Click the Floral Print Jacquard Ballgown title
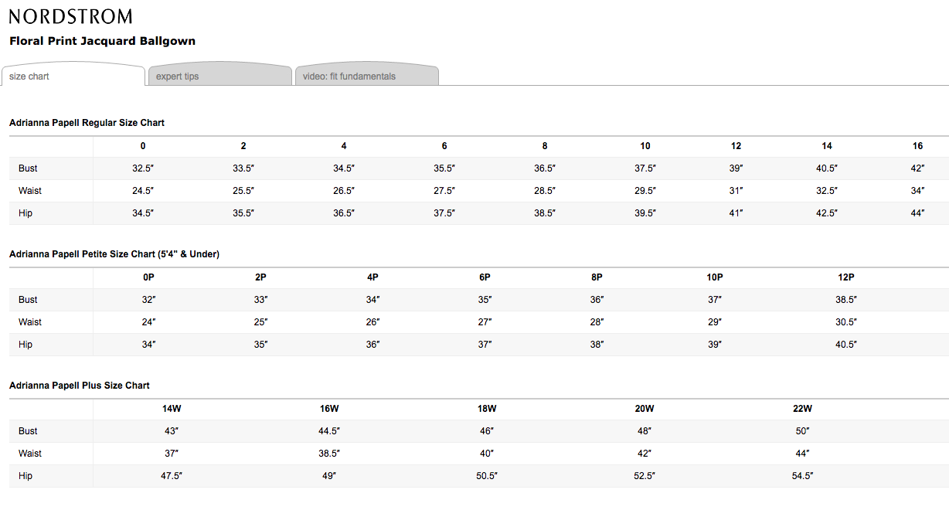Viewport: 949px width, 510px height. click(102, 41)
